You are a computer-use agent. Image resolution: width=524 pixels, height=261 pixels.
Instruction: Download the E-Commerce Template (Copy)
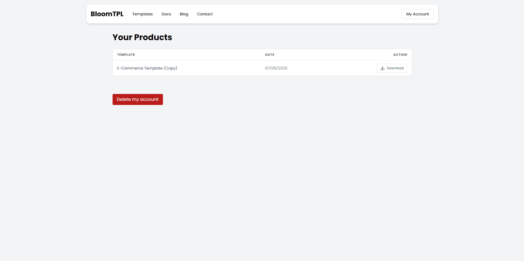click(x=392, y=68)
